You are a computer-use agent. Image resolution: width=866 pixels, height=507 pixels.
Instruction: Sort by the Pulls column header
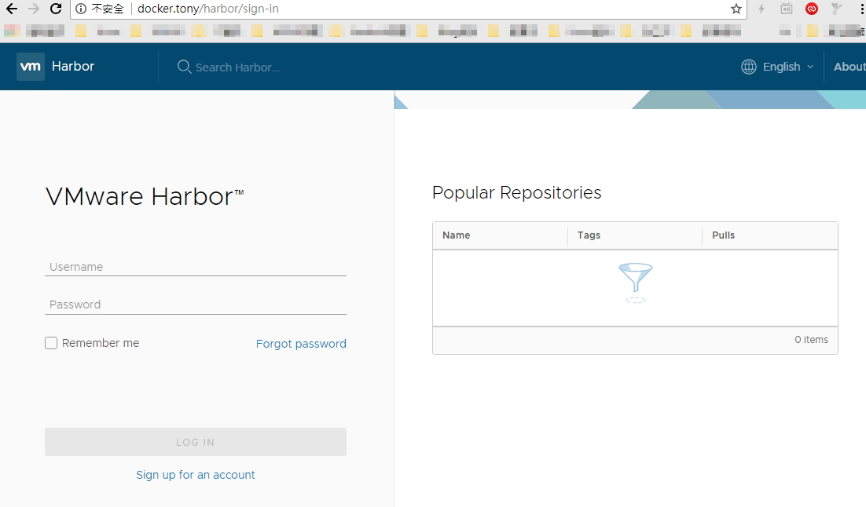point(723,235)
